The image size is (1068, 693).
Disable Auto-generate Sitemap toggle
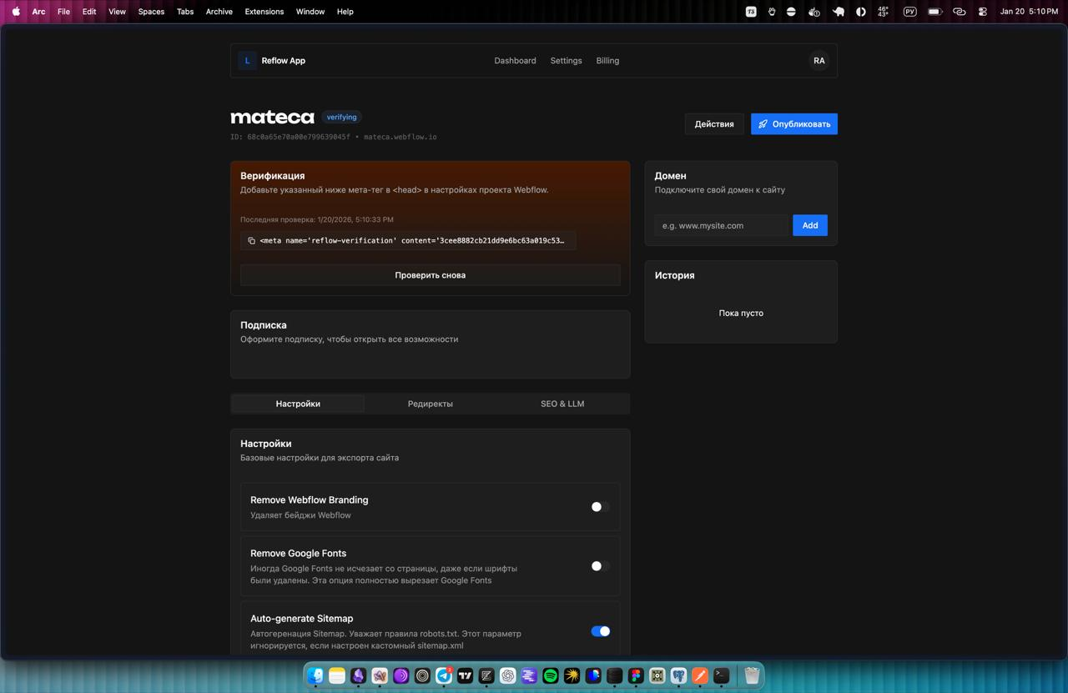point(600,631)
